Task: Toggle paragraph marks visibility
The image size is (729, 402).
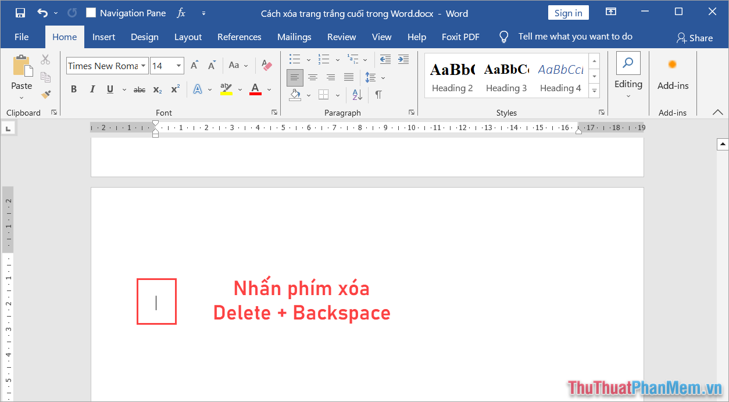Action: tap(380, 94)
